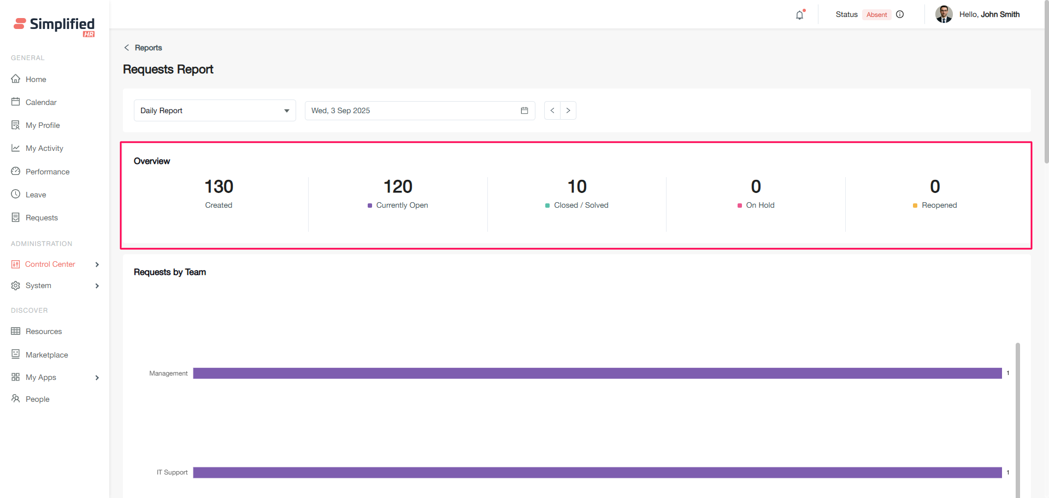This screenshot has width=1049, height=498.
Task: Click the Leave clock icon
Action: pyautogui.click(x=16, y=194)
